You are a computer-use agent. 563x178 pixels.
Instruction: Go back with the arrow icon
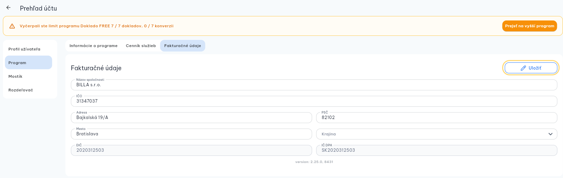[x=9, y=8]
